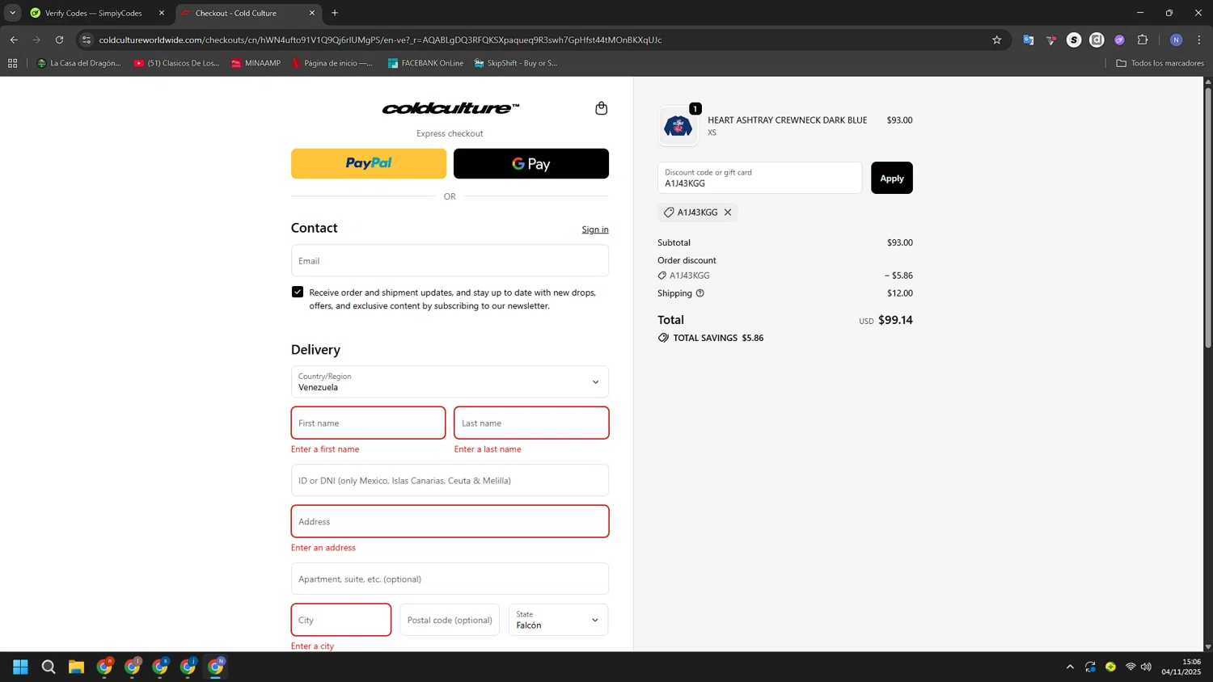Open a new browser tab
Image resolution: width=1213 pixels, height=682 pixels.
pos(335,13)
